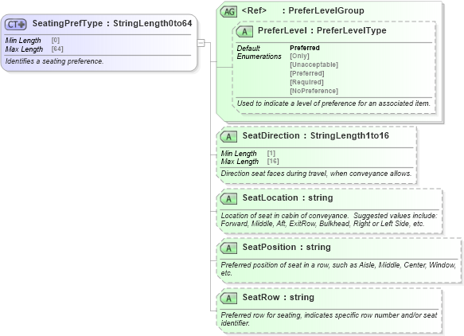Select the SeatingPrefType title text
Image resolution: width=464 pixels, height=336 pixels.
click(68, 23)
